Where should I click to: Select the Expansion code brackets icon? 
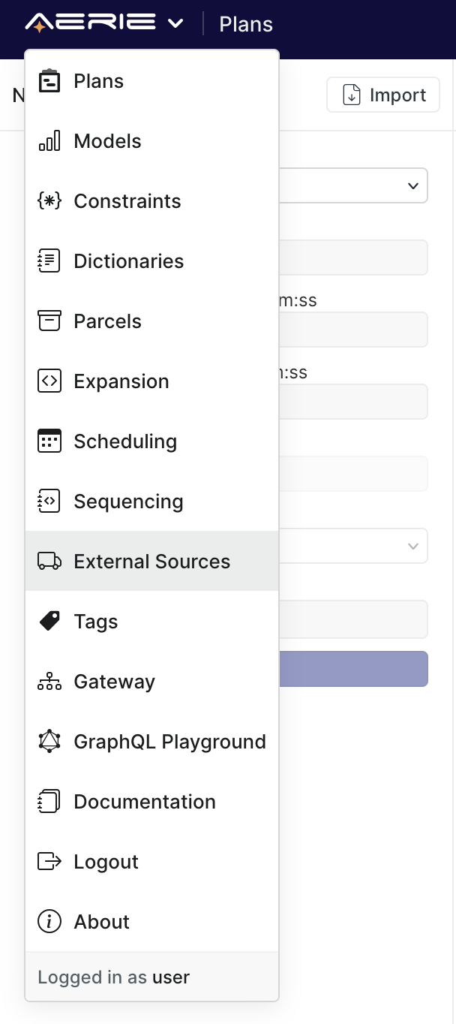(x=49, y=381)
